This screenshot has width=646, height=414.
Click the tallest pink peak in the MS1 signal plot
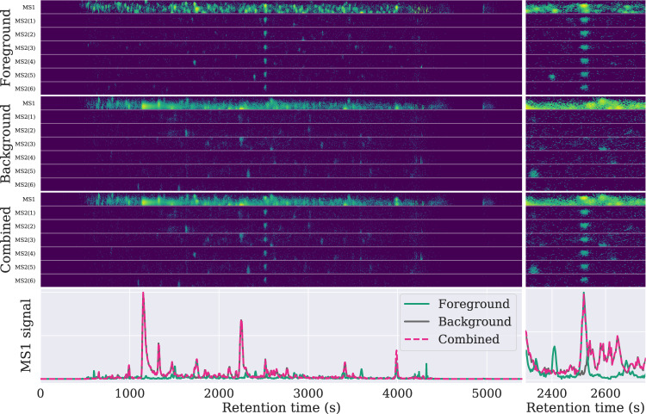point(143,294)
